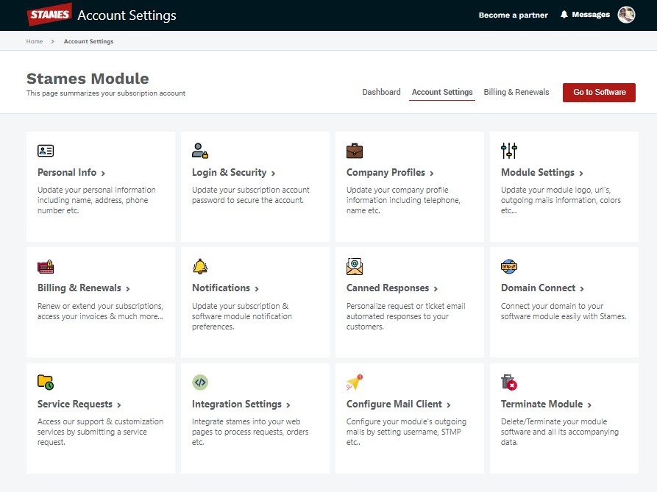Screen dimensions: 657x492
Task: Click Become a partner link
Action: [x=514, y=15]
